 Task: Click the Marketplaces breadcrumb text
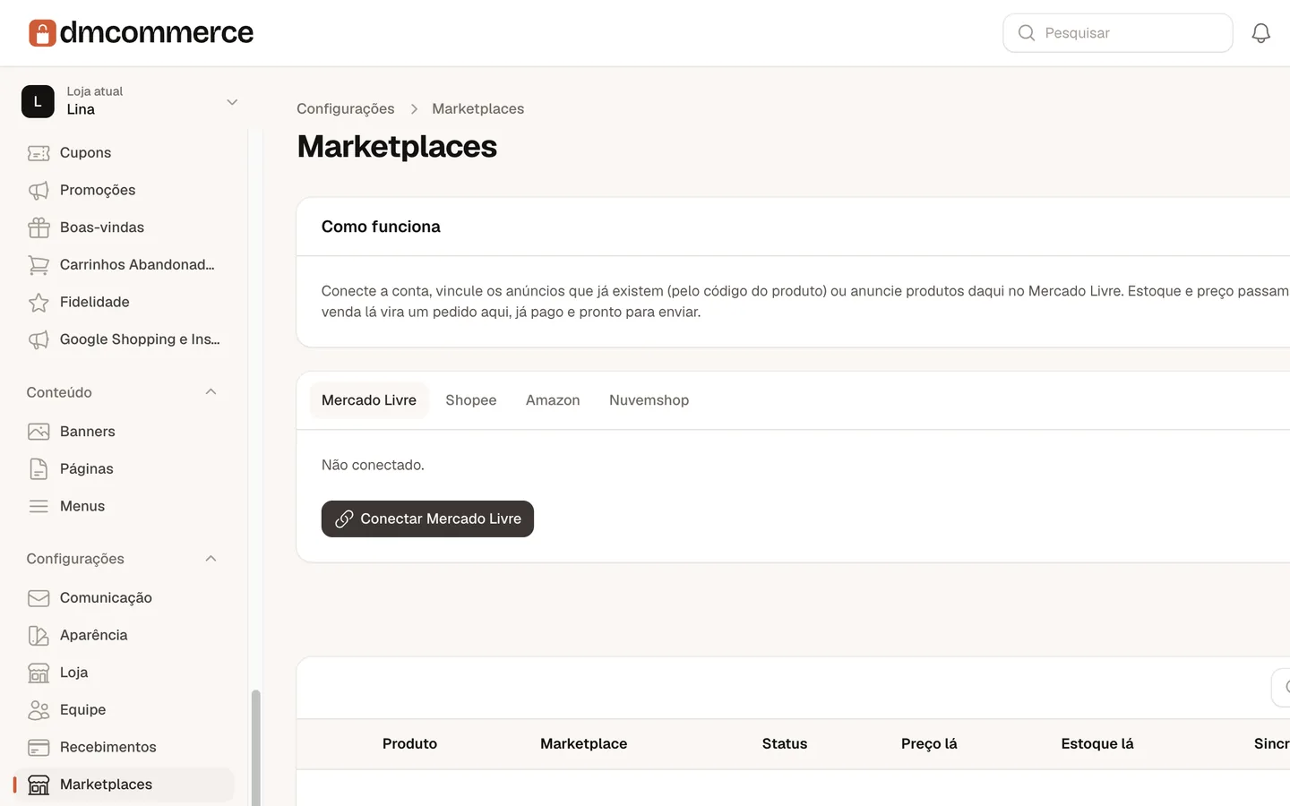478,108
